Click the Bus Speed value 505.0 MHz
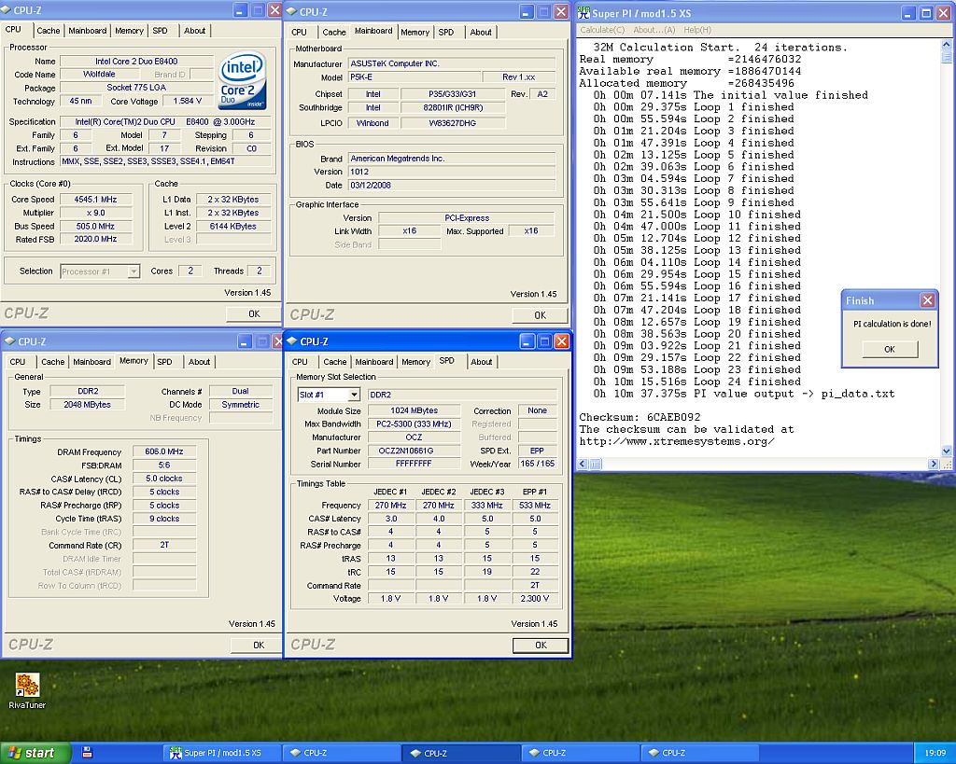This screenshot has height=764, width=956. 95,226
